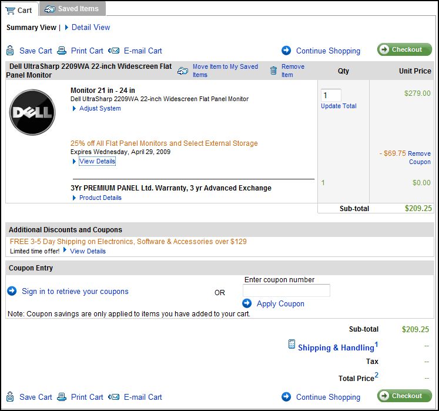
Task: Click the arrow icon beside Sign in coupons
Action: pyautogui.click(x=12, y=291)
